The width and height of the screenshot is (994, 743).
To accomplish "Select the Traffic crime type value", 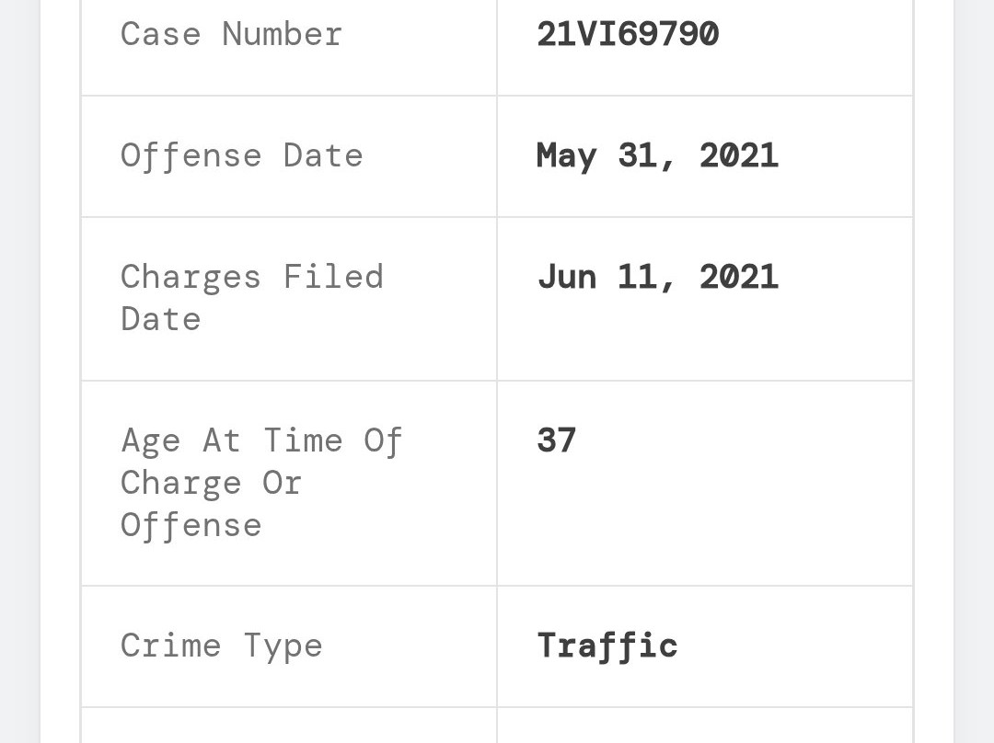I will click(607, 646).
